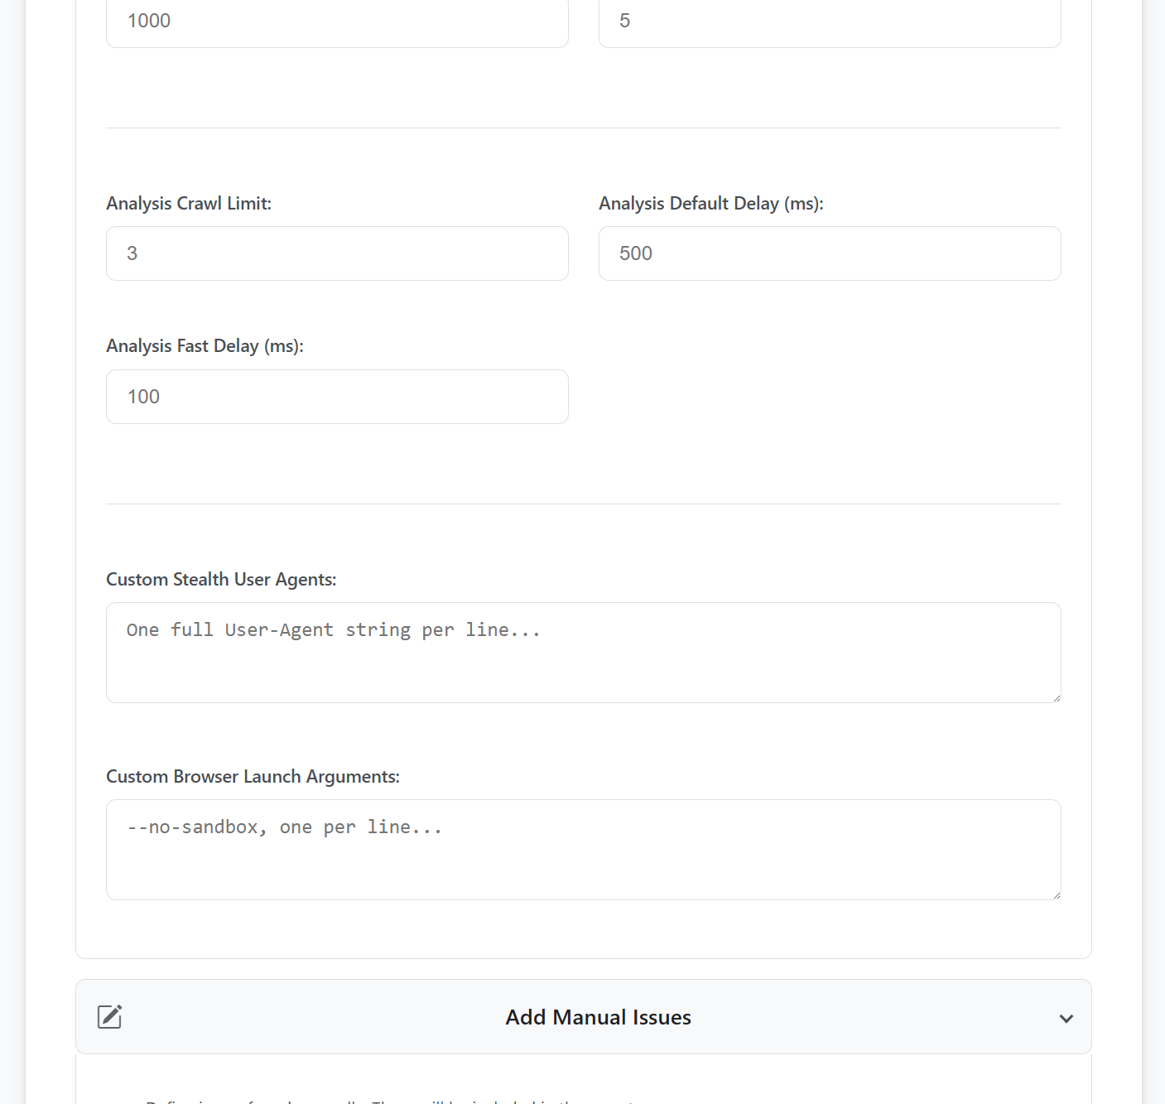Click the input field containing 1000
Screen dimensions: 1165x1104
coord(337,22)
